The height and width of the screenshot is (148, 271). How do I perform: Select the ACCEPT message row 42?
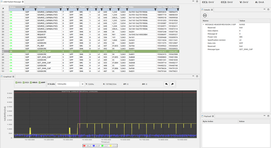90,40
